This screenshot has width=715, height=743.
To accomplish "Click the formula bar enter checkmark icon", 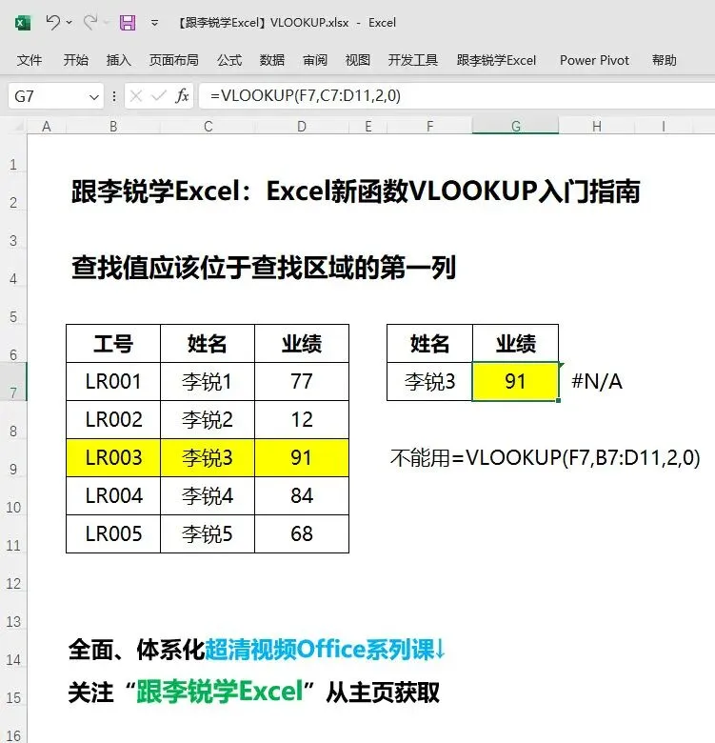I will click(x=158, y=96).
